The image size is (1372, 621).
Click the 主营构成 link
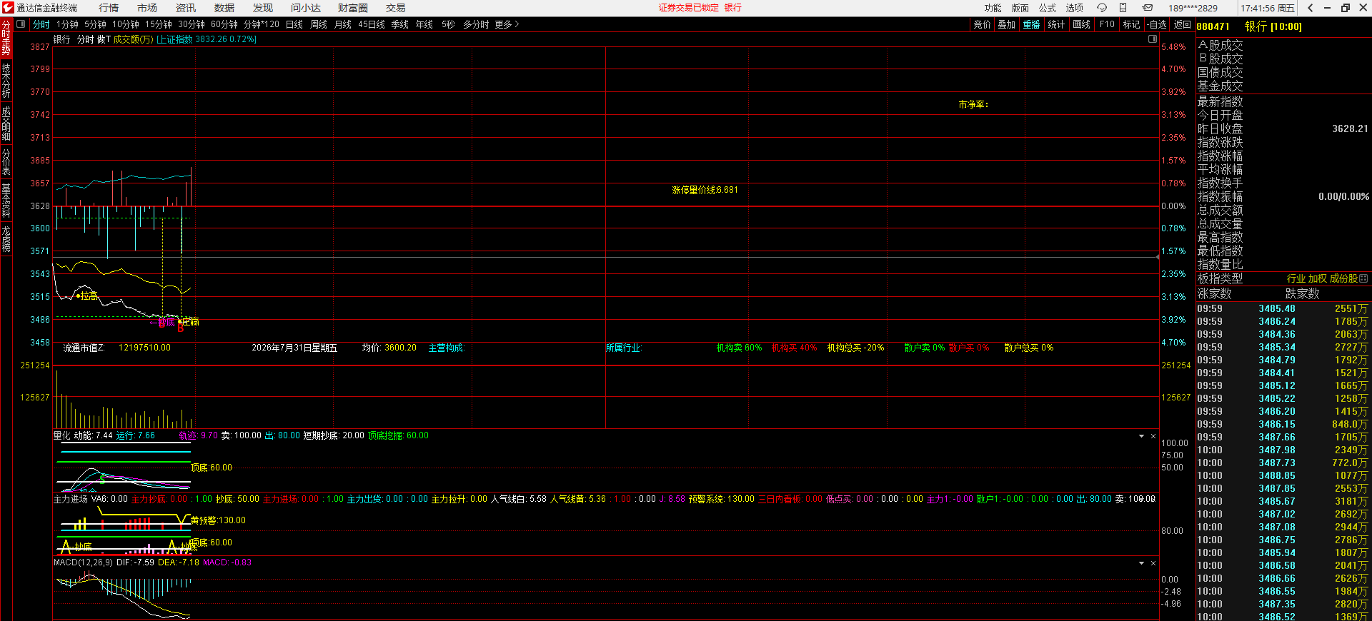(446, 348)
